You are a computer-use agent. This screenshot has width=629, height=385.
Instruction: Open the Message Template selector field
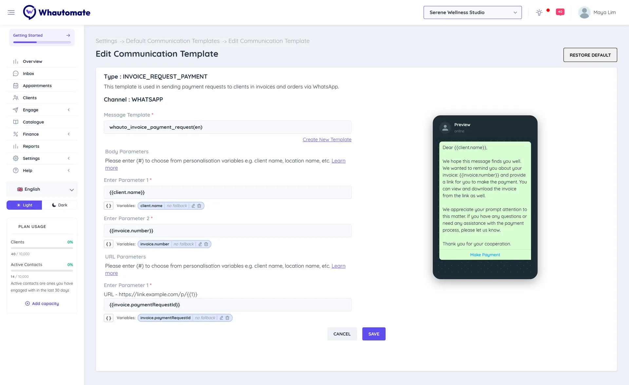tap(227, 127)
